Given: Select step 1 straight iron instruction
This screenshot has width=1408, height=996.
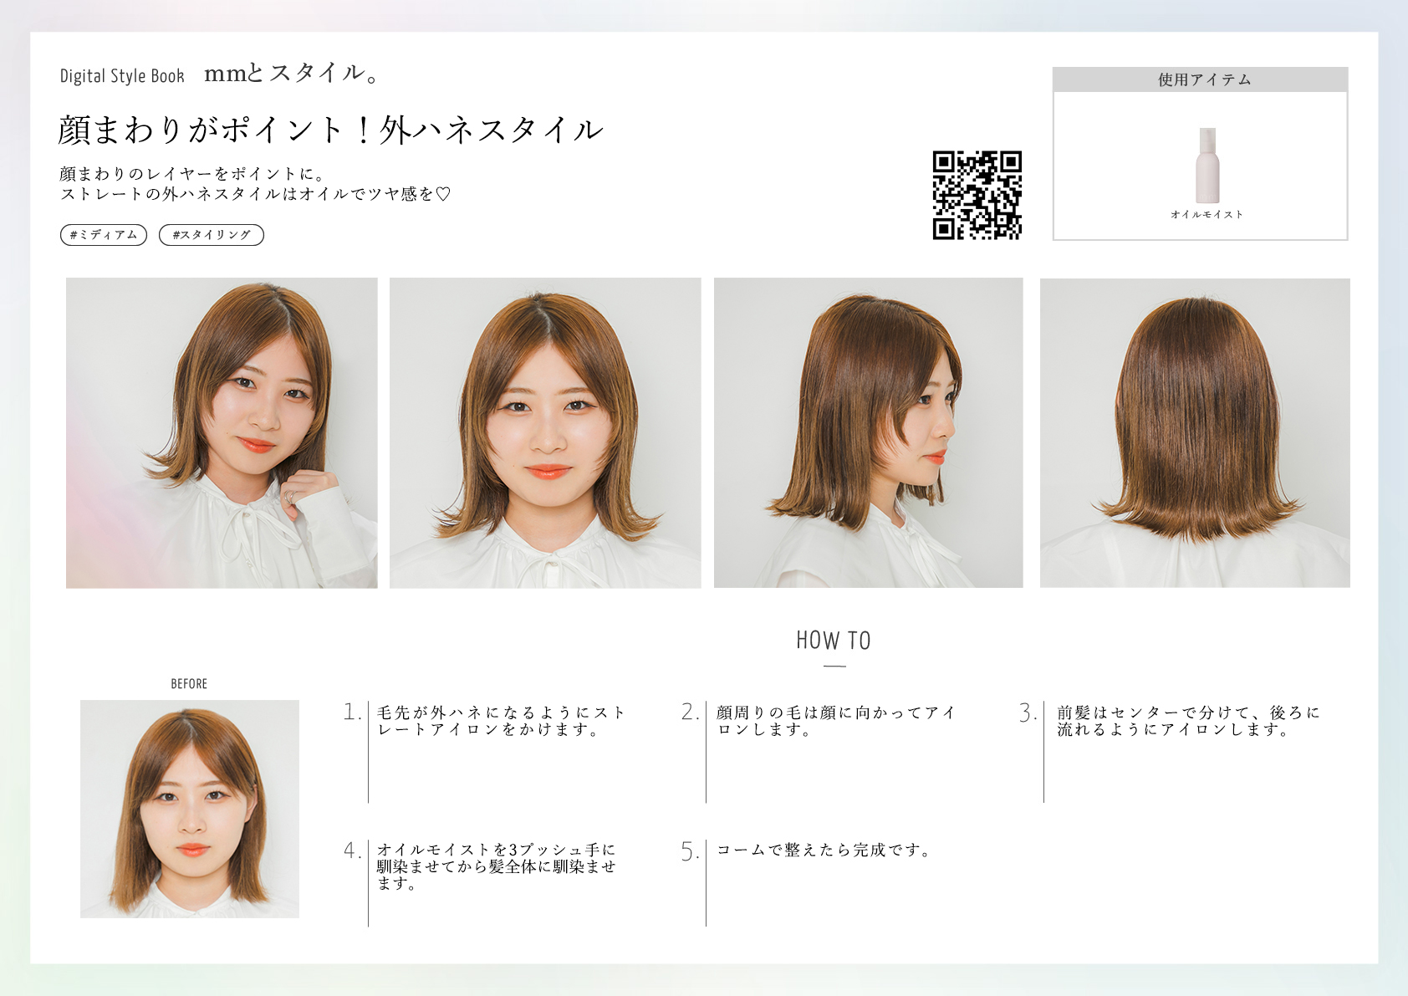Looking at the screenshot, I should click(500, 721).
